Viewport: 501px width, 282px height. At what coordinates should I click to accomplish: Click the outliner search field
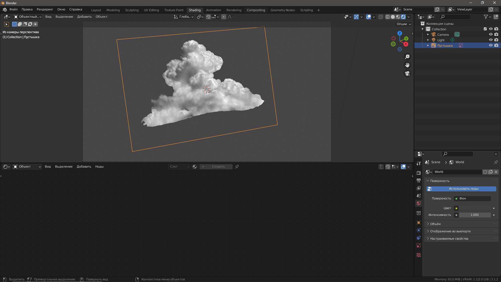click(x=455, y=17)
